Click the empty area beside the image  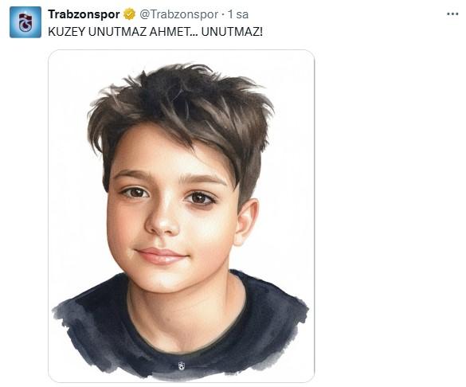tap(386, 208)
